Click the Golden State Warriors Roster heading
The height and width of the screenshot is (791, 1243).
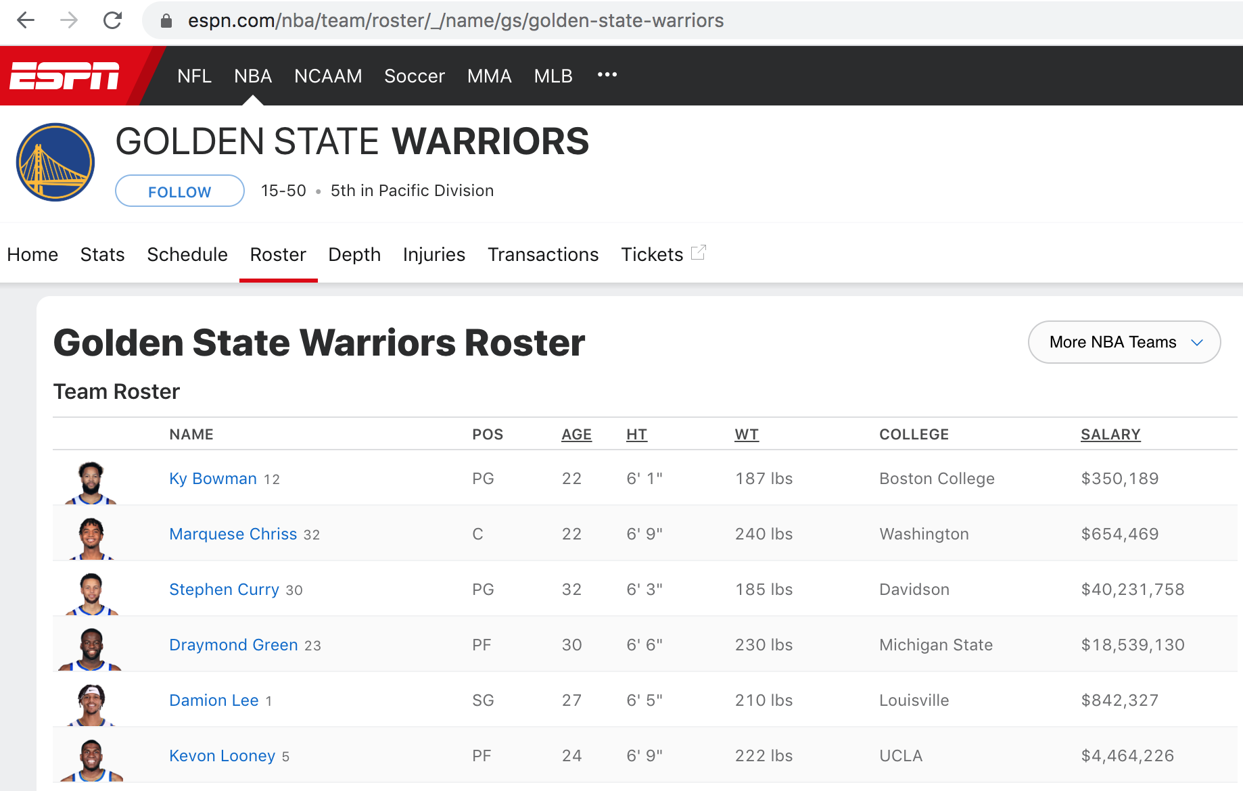(x=319, y=343)
